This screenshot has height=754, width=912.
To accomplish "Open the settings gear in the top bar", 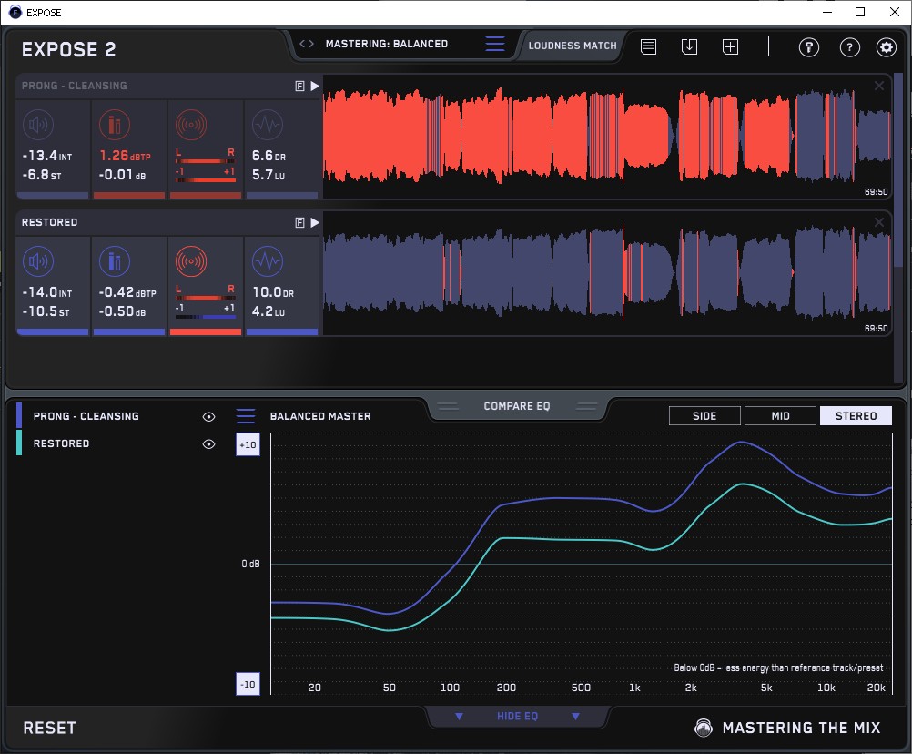I will coord(886,47).
